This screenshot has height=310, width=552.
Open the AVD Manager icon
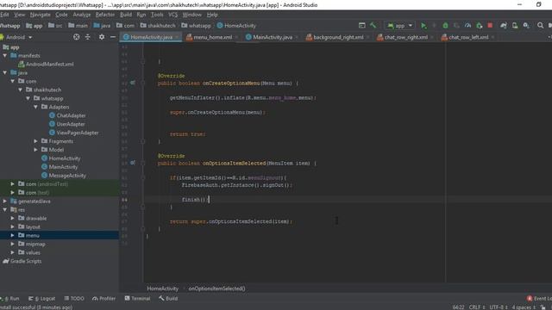click(515, 26)
